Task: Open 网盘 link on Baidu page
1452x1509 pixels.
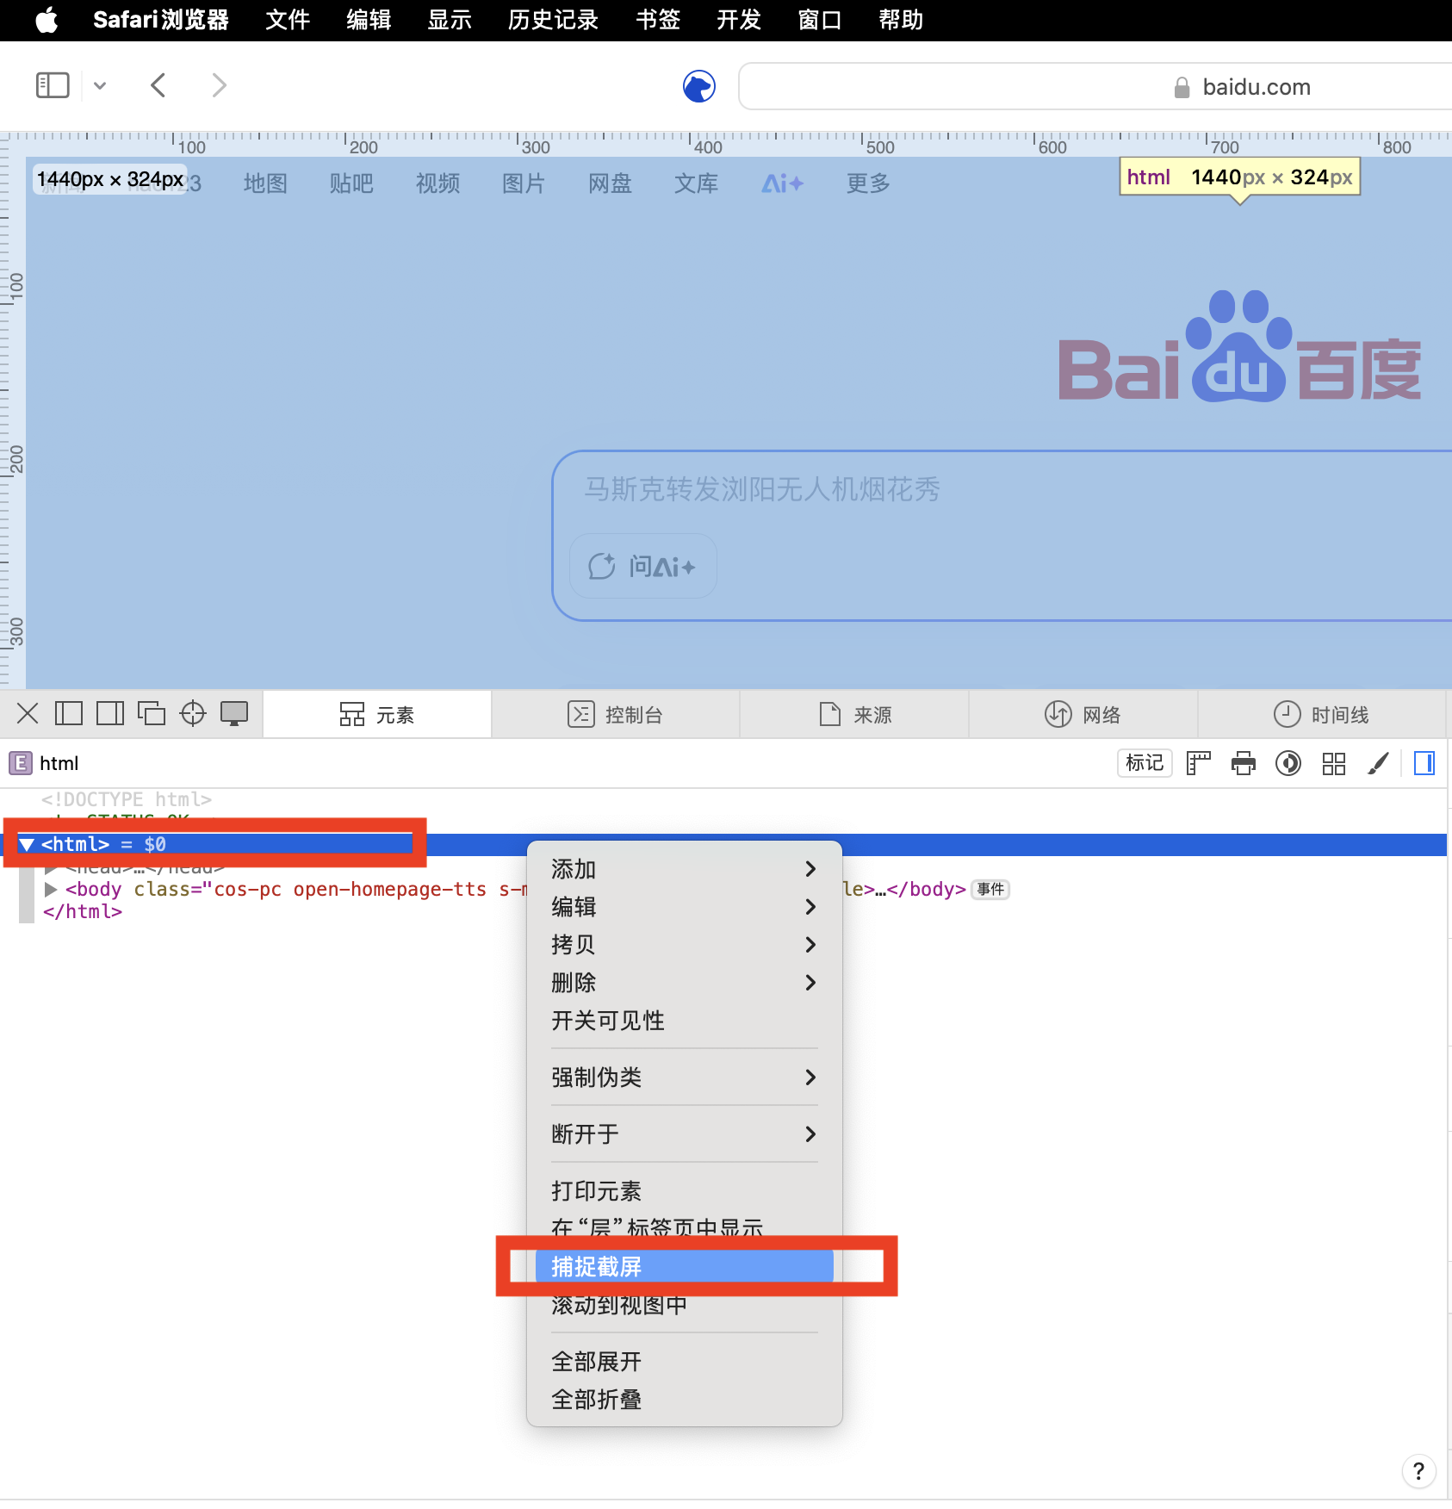Action: (610, 183)
